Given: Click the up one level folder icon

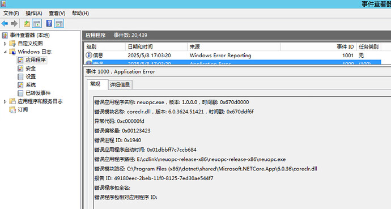Looking at the screenshot, I should click(27, 24).
